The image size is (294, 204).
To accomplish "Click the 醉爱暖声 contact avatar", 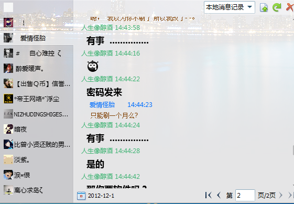I will [8, 68].
